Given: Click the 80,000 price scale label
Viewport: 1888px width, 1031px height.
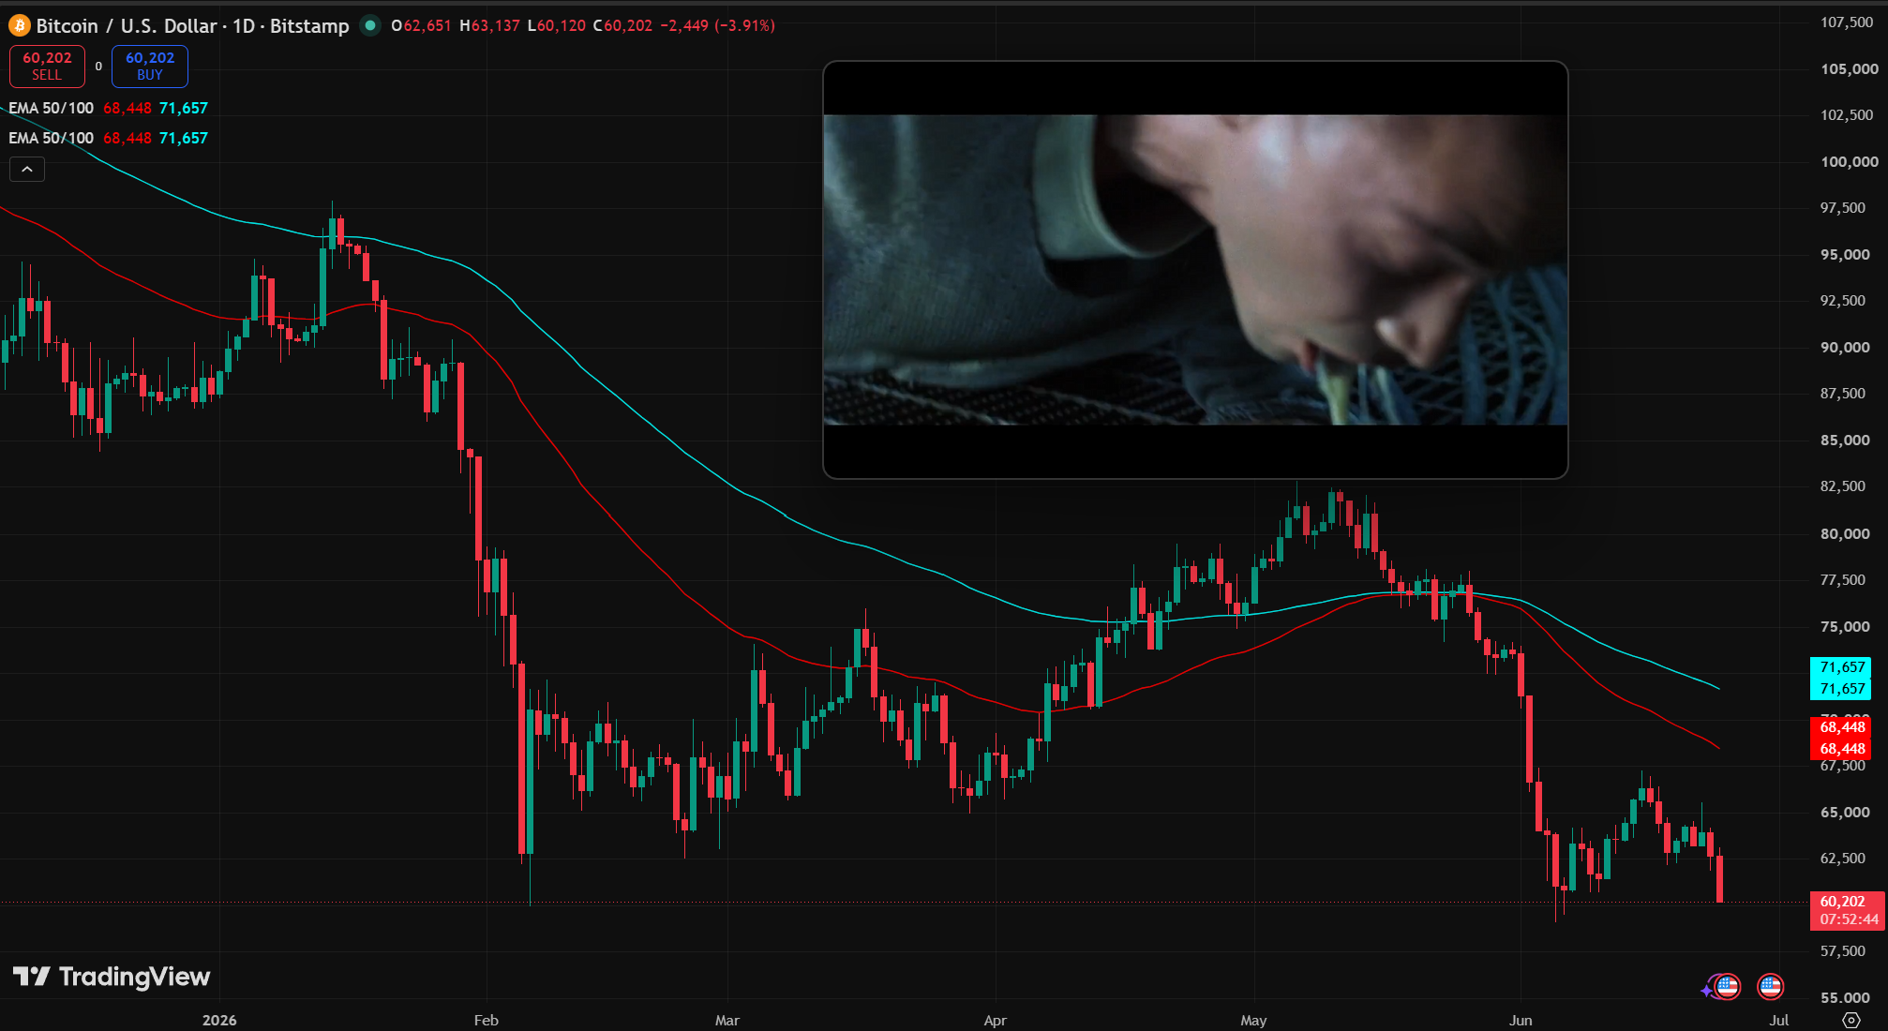Looking at the screenshot, I should (x=1845, y=534).
